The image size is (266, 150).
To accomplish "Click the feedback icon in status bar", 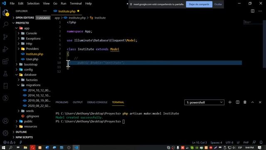I will tap(254, 142).
